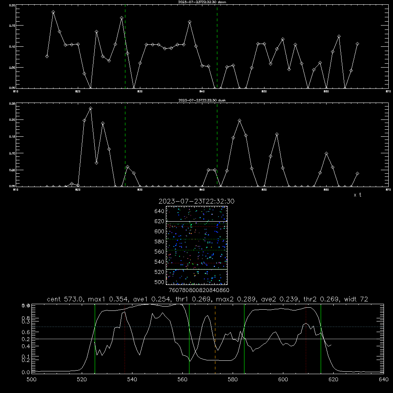The width and height of the screenshot is (393, 393).
Task: Click the left green dashed line in dawn plot
Action: pyautogui.click(x=125, y=48)
